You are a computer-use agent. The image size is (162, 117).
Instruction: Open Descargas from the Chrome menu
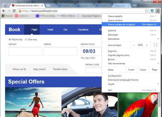[x=131, y=35]
